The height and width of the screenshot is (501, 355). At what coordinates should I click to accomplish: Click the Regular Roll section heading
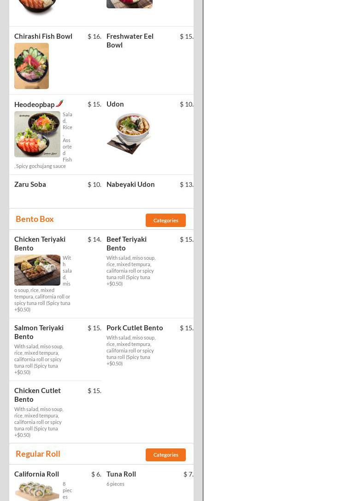tap(38, 453)
